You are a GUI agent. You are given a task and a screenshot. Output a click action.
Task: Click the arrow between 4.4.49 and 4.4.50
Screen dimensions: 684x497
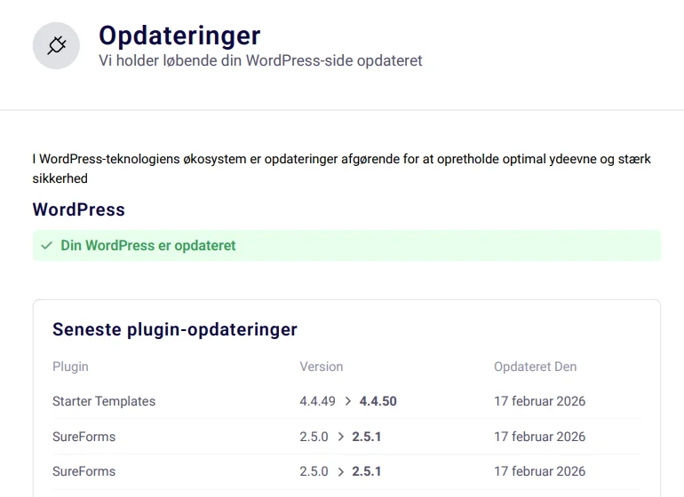coord(347,401)
